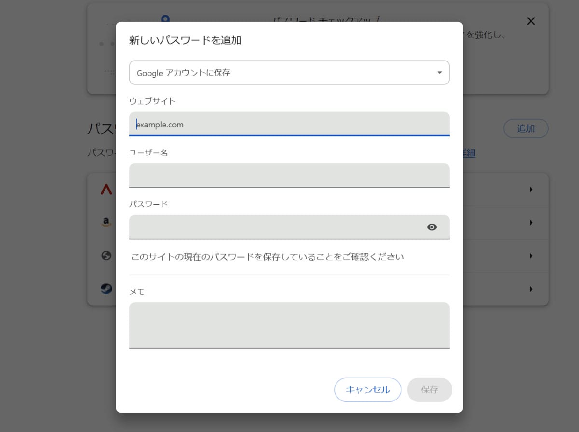Click the キャンセル button
579x432 pixels.
click(368, 390)
